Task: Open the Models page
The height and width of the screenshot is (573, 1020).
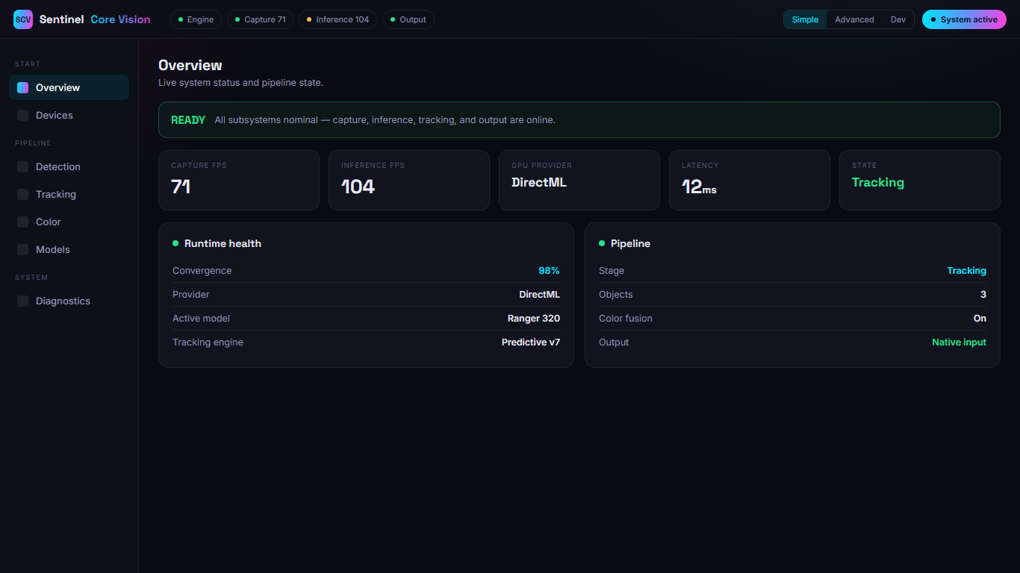Action: click(69, 249)
